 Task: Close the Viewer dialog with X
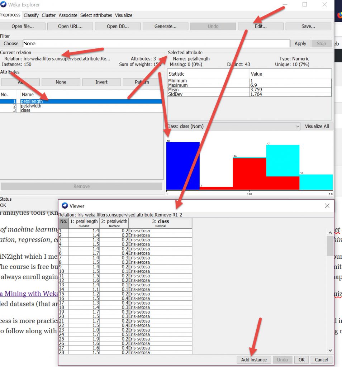point(327,206)
